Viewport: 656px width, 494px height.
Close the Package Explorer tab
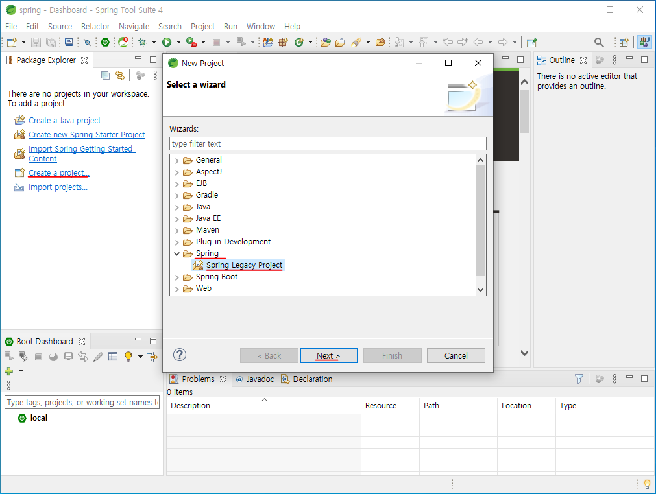(84, 60)
